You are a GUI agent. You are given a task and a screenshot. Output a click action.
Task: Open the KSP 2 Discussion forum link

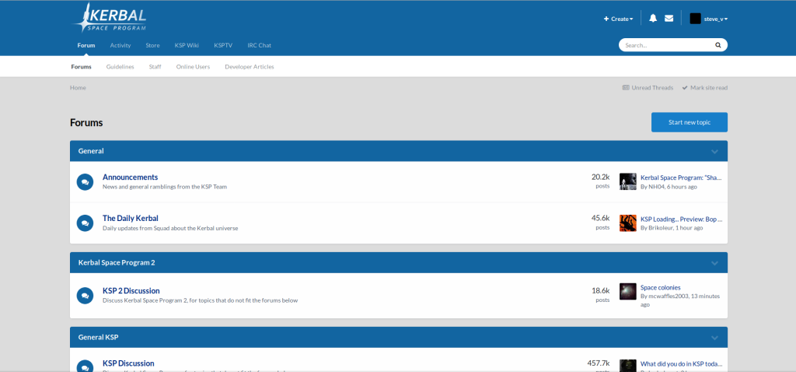click(131, 291)
